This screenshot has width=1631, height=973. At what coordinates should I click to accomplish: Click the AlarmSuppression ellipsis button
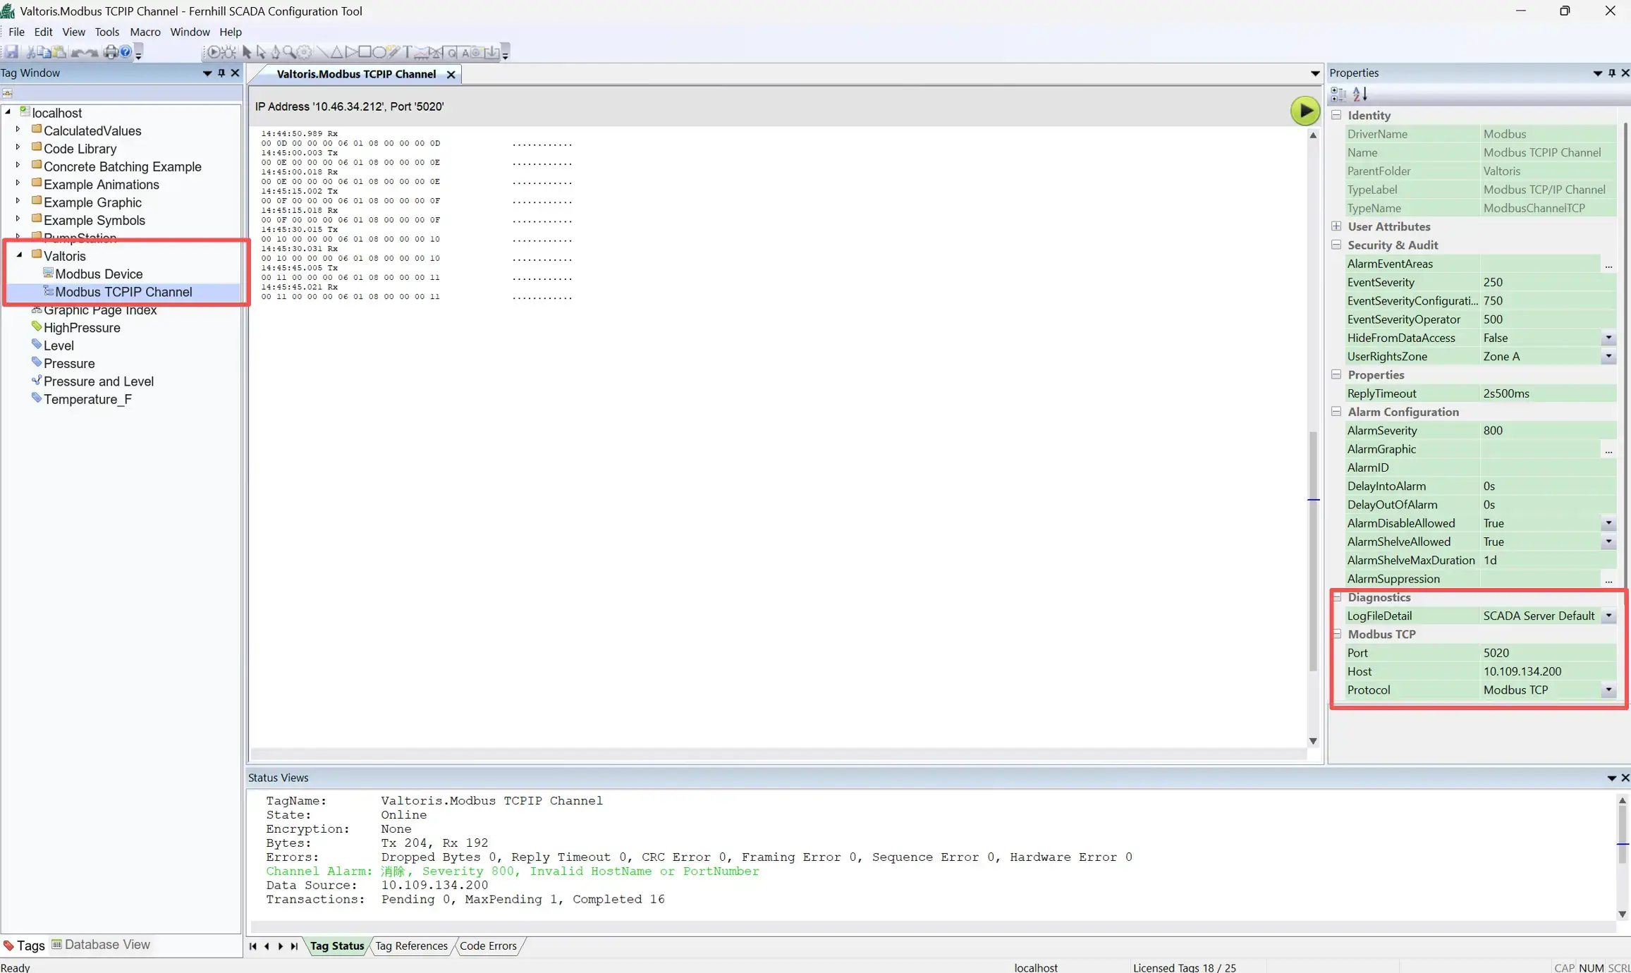coord(1608,579)
